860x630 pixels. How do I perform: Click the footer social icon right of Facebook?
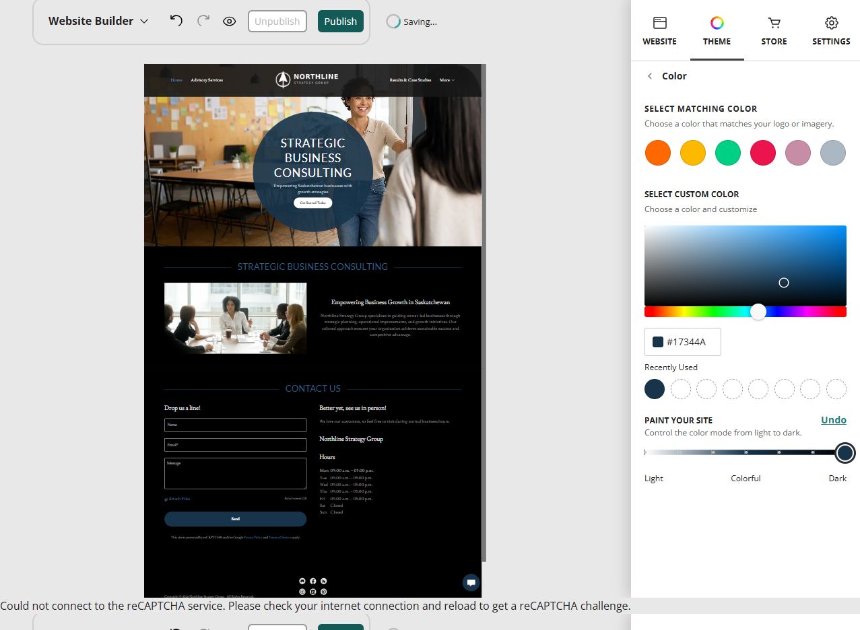pyautogui.click(x=323, y=581)
